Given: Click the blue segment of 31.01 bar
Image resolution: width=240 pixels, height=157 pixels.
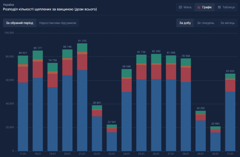Looking at the screenshot, I should 230,121.
